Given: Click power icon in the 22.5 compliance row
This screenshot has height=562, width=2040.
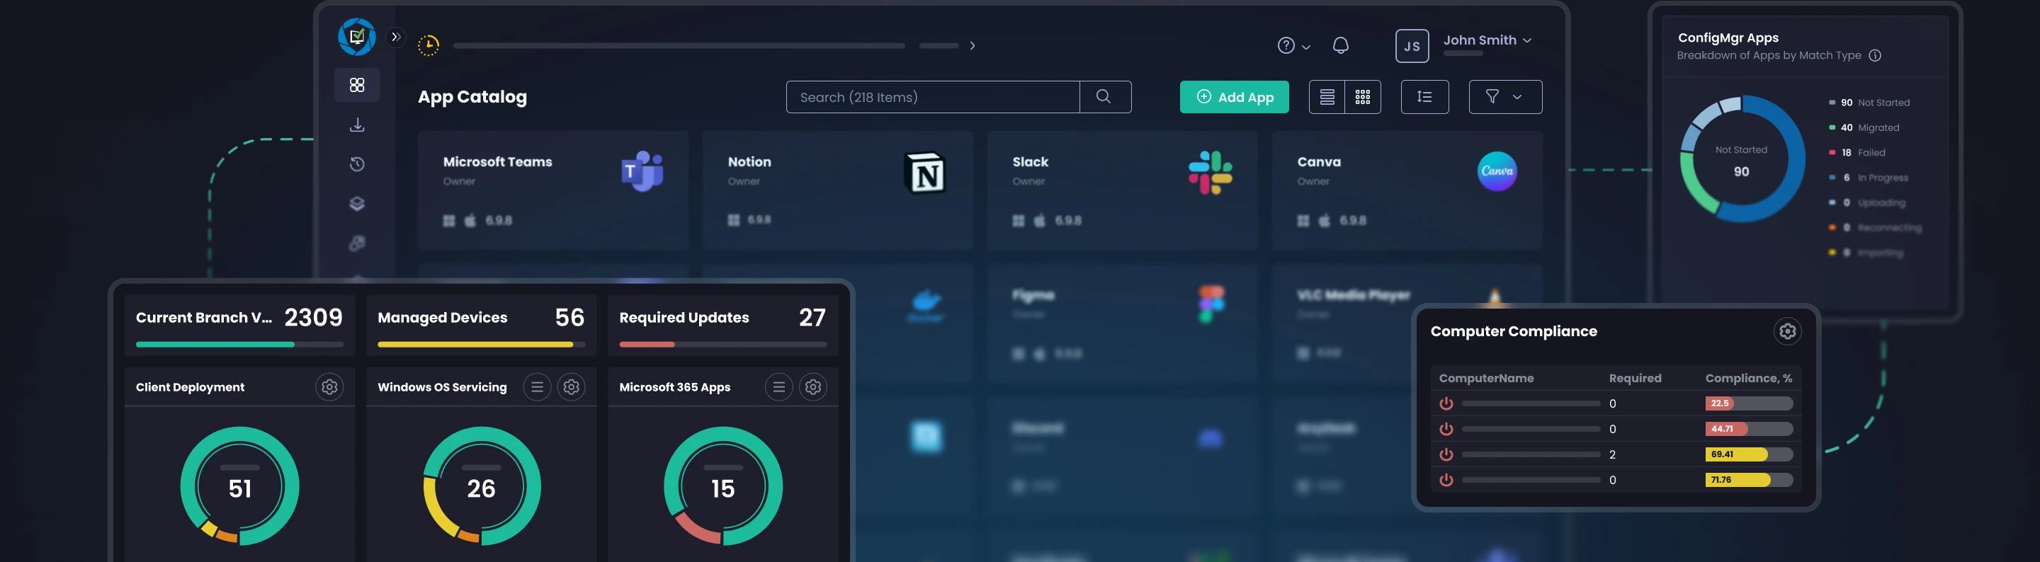Looking at the screenshot, I should pos(1446,403).
